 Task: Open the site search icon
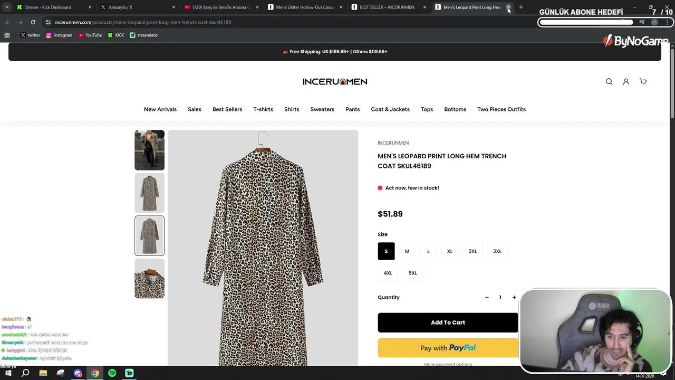(609, 82)
